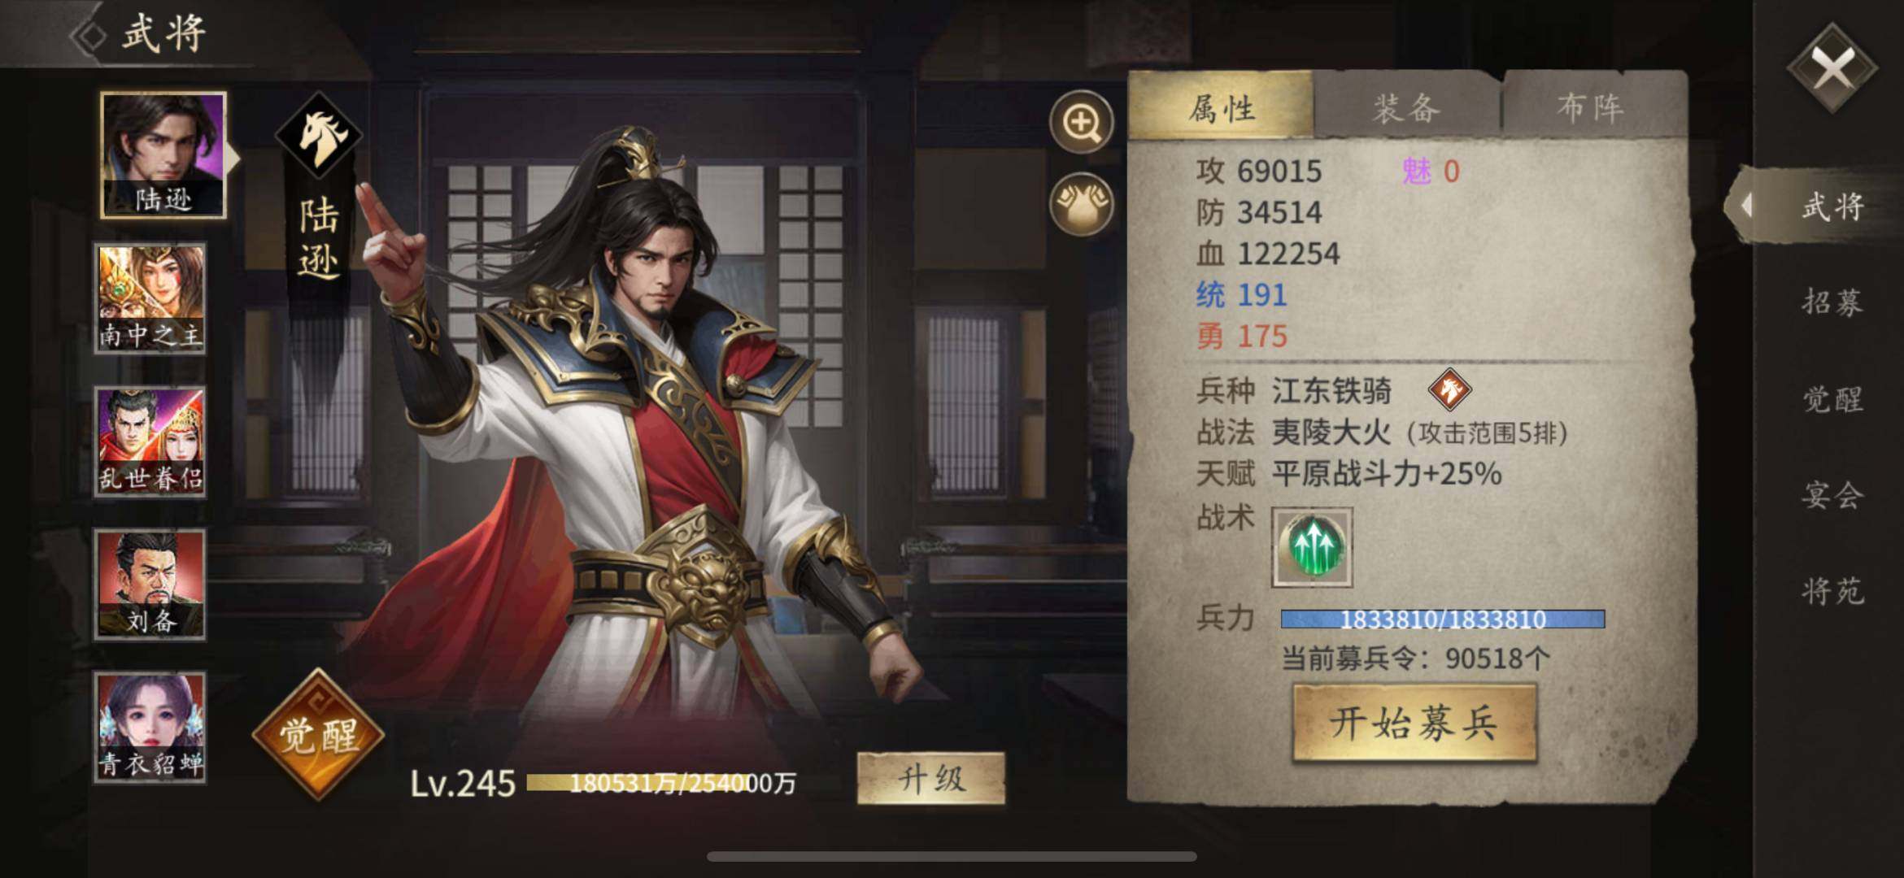
Task: Choose the 乱世眷侣 portrait
Action: click(x=150, y=441)
